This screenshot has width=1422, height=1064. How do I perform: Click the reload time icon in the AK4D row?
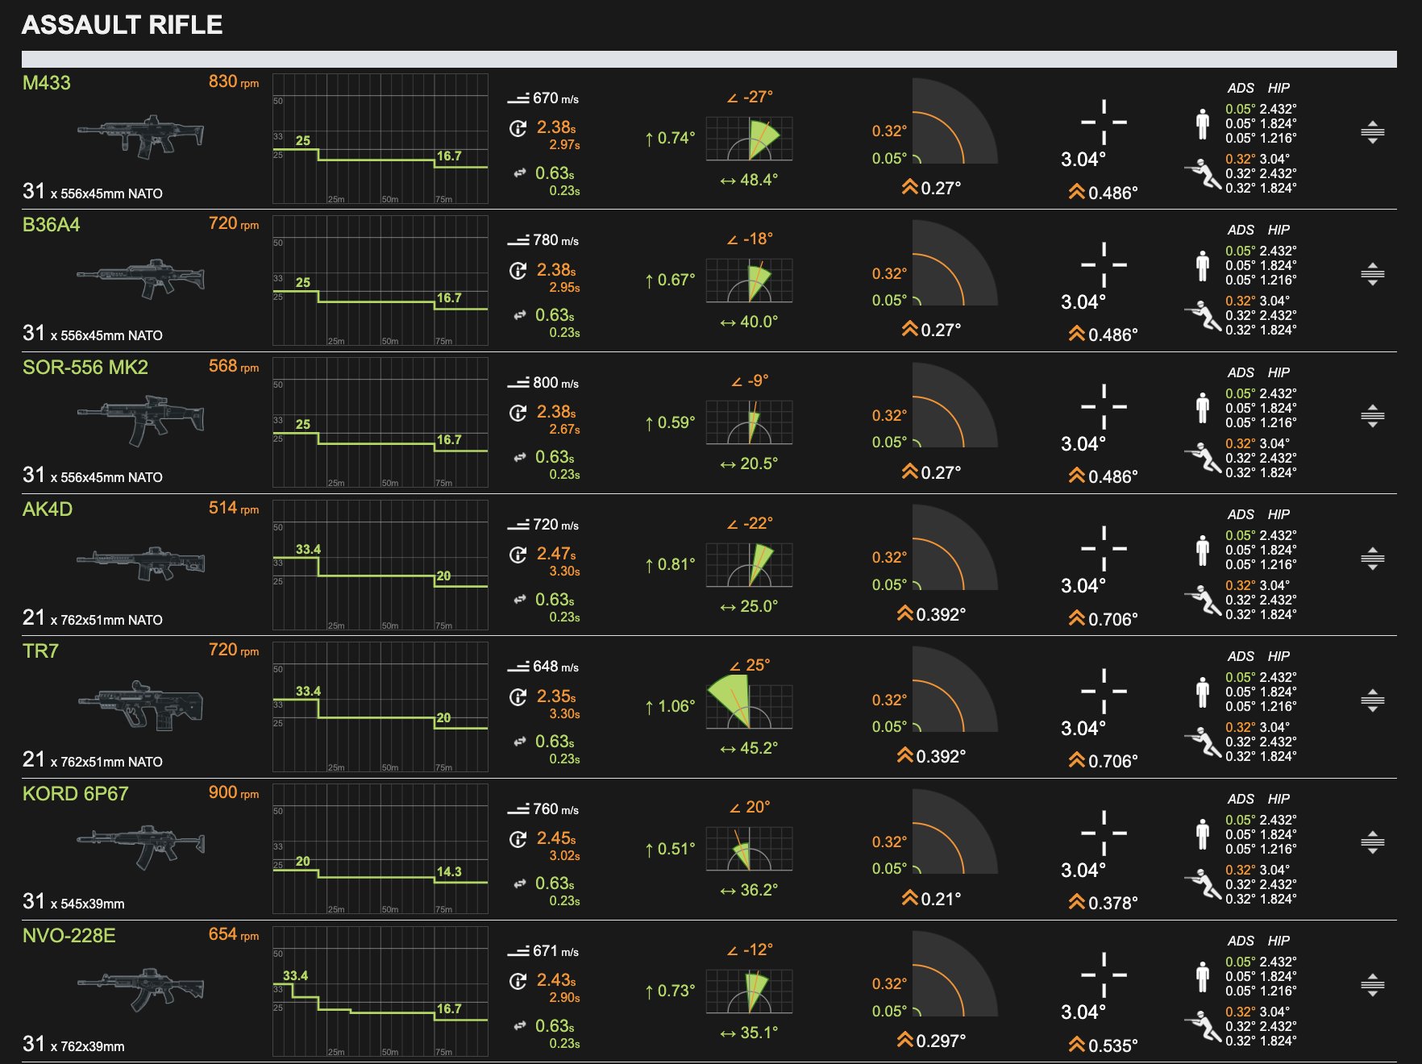(x=518, y=555)
